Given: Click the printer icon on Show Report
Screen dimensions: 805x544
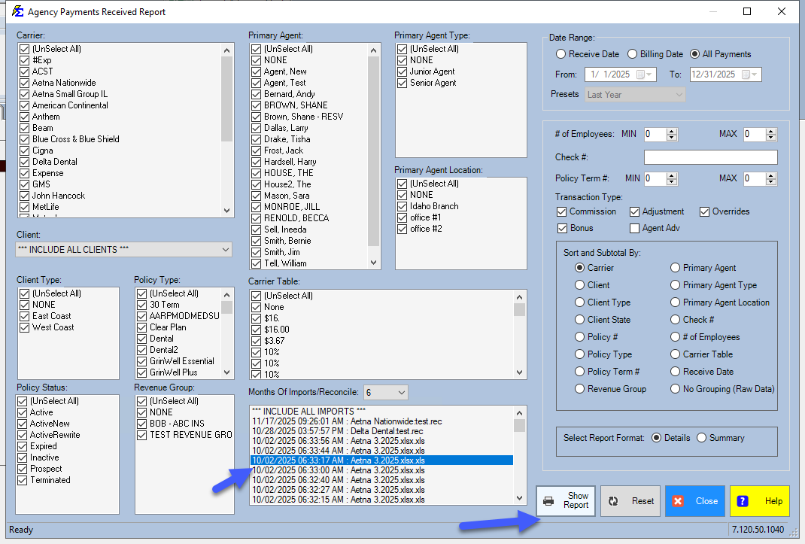Looking at the screenshot, I should pyautogui.click(x=550, y=500).
